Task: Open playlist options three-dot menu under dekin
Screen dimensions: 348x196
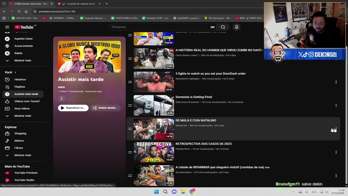Action: coord(61,99)
